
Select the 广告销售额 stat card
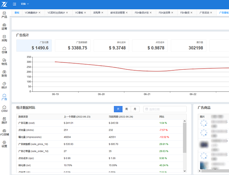coord(72,45)
